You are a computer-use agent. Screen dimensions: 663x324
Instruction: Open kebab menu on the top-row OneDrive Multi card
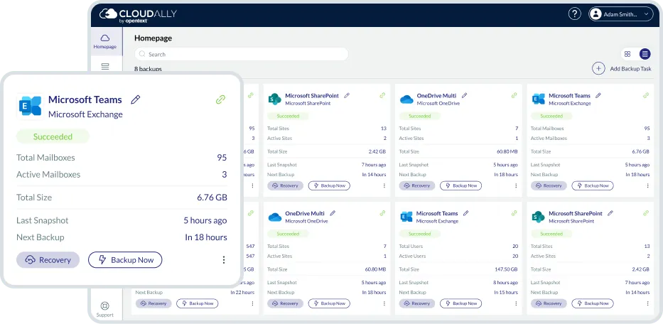pos(516,185)
